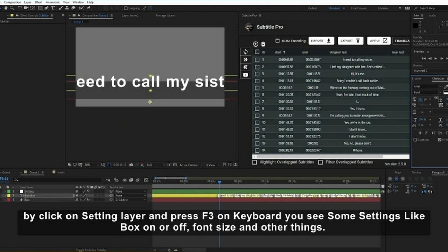
Task: Click the refresh sync icon in Subtitle Pro
Action: (245, 52)
